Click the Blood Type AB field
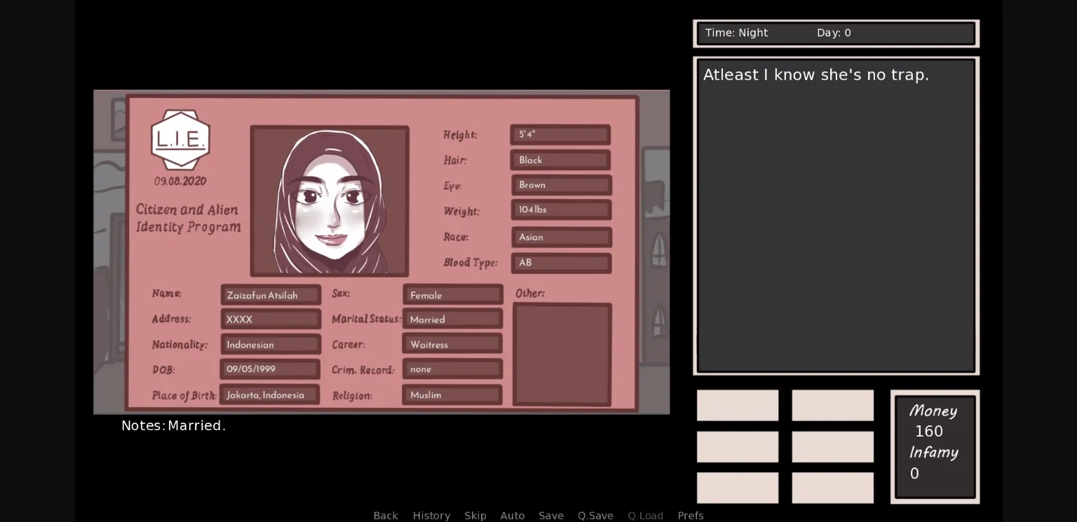The image size is (1077, 522). click(561, 263)
